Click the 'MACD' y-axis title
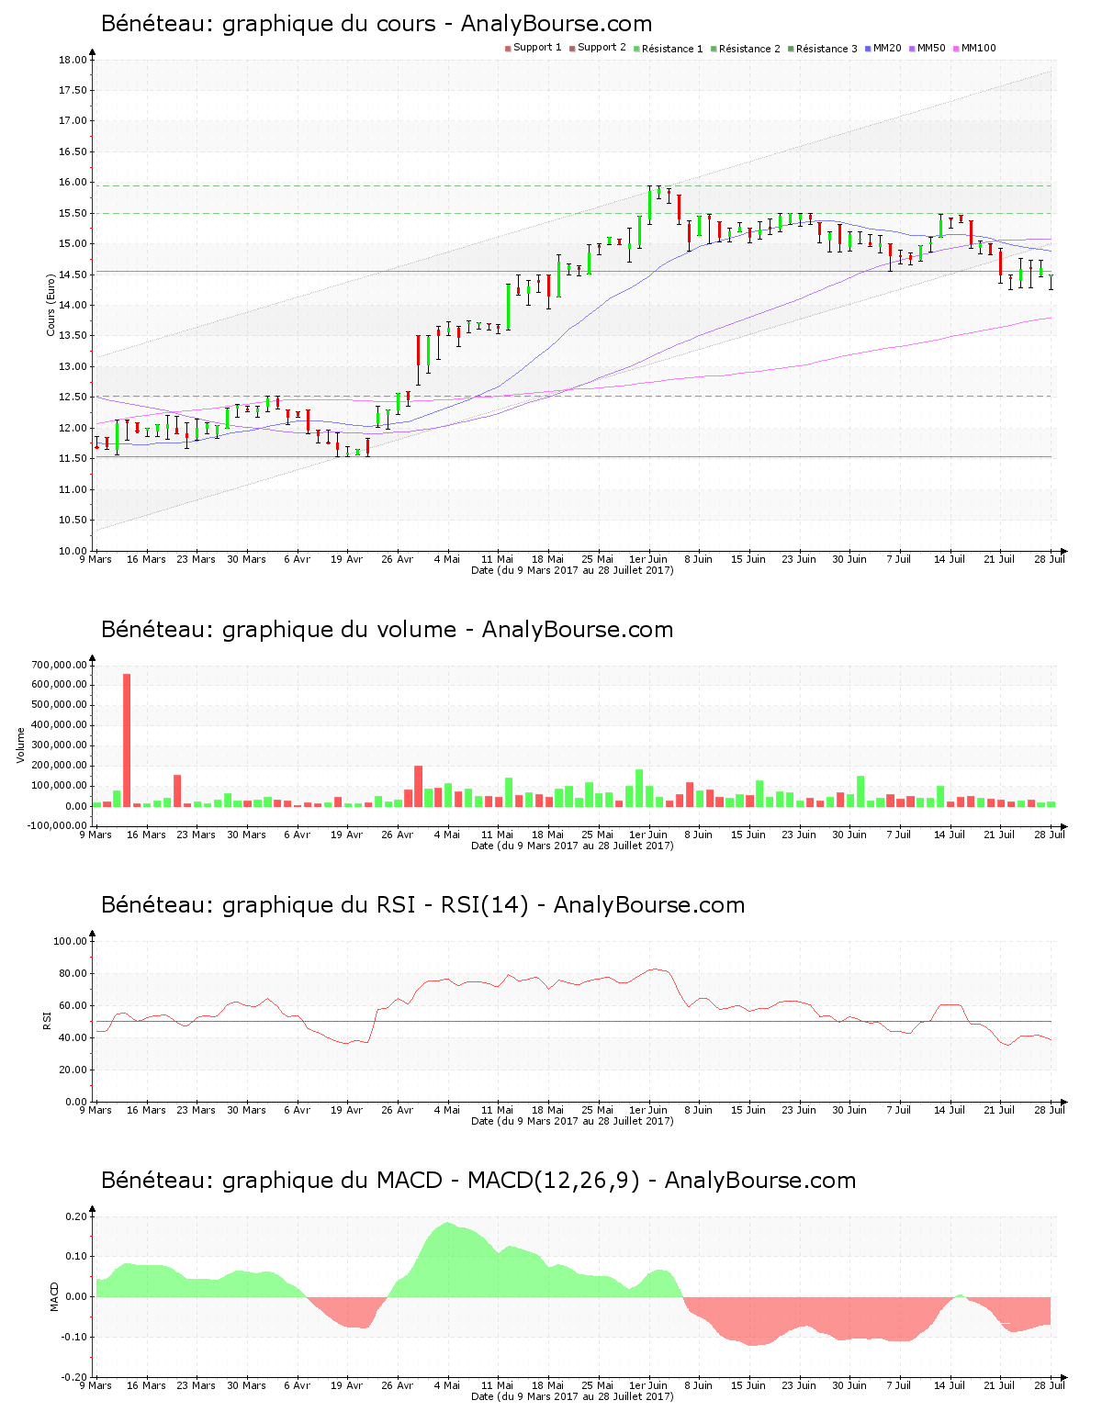This screenshot has width=1102, height=1423. click(x=54, y=1295)
